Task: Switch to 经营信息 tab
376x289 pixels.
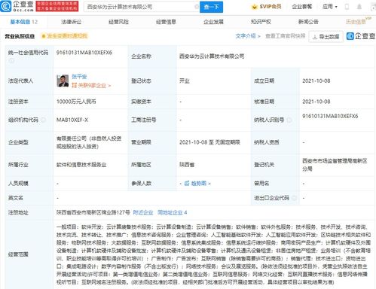Action: tap(166, 22)
